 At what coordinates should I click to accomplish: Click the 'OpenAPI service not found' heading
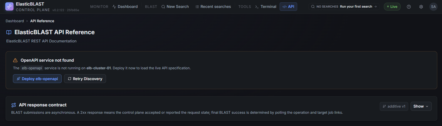47,60
